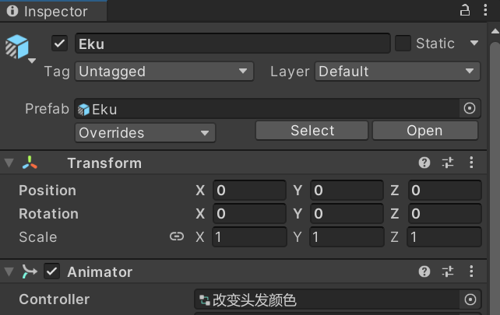Open Transform component more options menu
Screen dimensions: 500x315
click(x=471, y=163)
